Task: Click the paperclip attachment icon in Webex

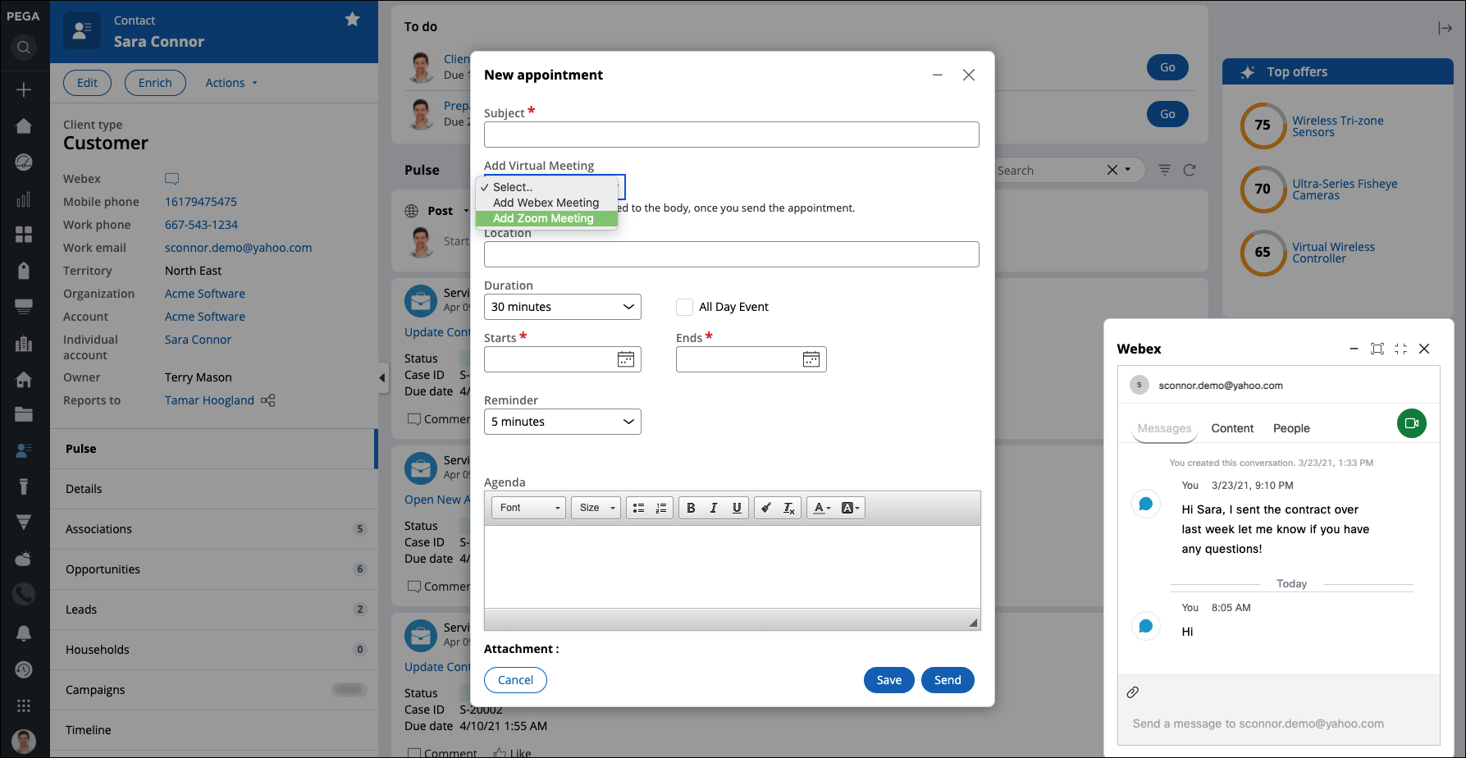Action: click(1132, 692)
